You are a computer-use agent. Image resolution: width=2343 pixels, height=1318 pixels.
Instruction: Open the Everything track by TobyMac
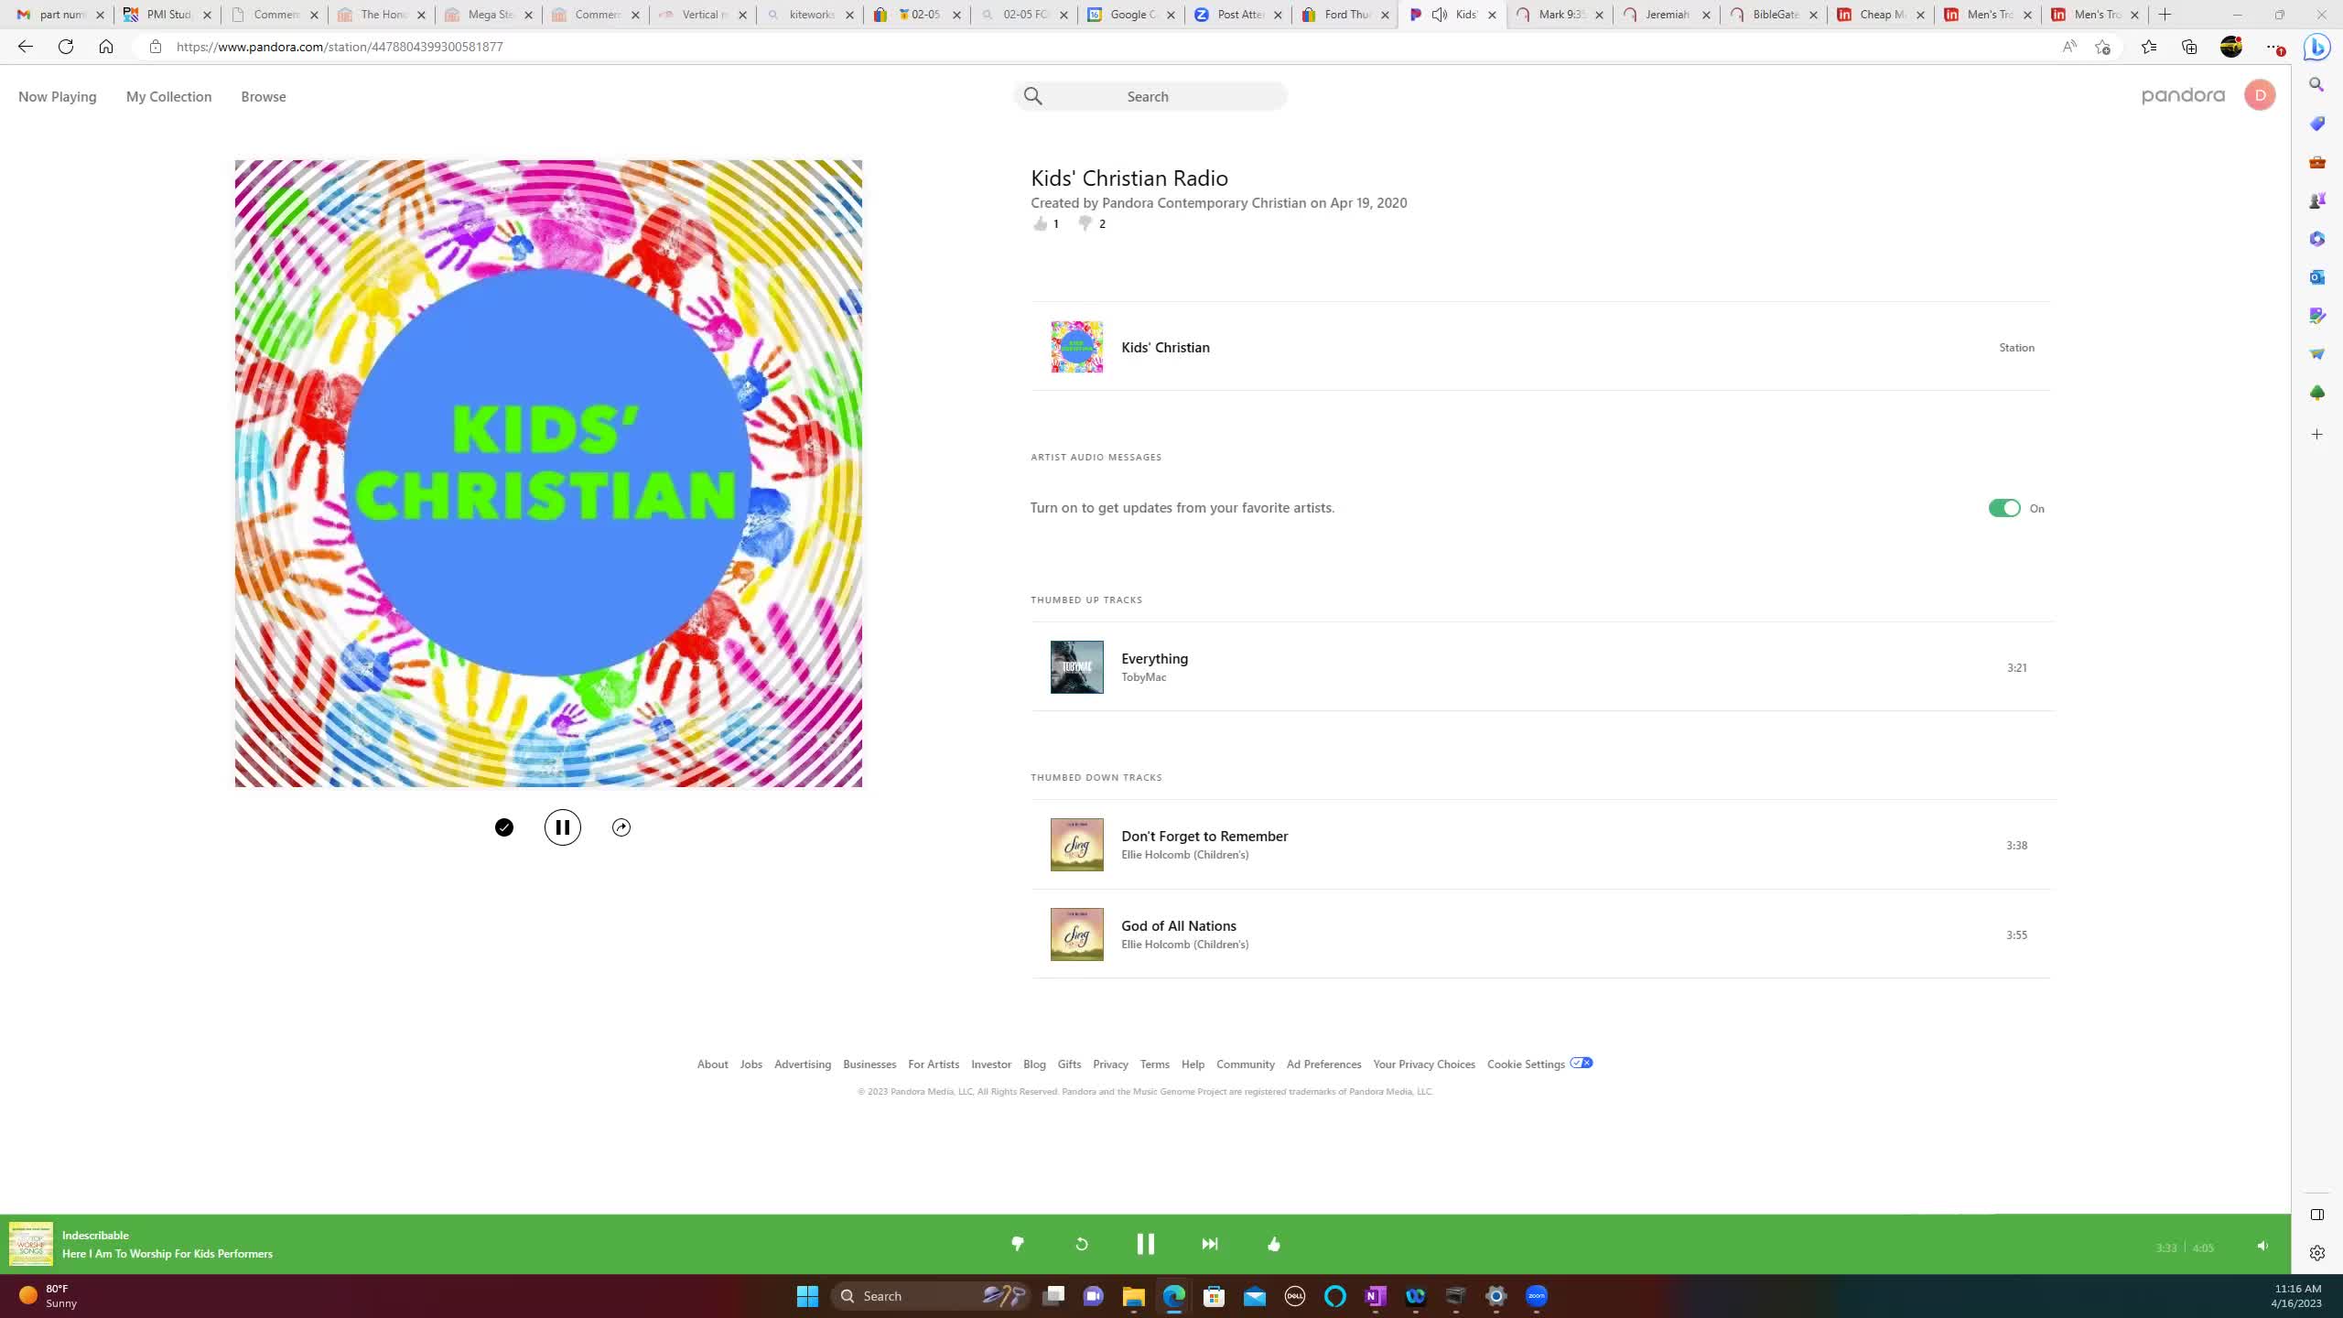click(1155, 658)
